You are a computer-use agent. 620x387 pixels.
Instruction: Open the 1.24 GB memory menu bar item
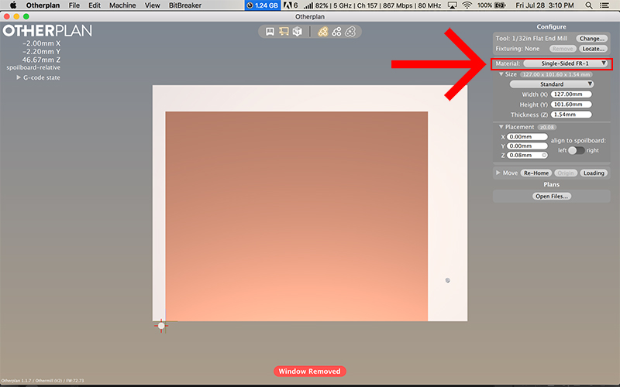263,5
